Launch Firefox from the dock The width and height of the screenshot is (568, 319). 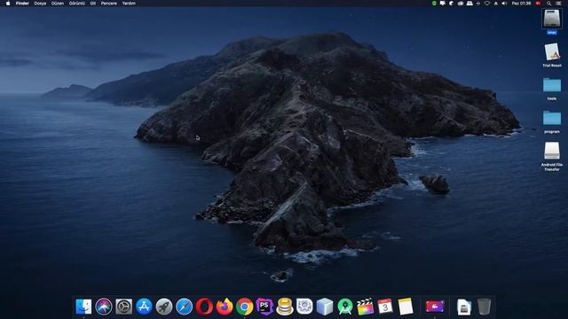[x=225, y=307]
